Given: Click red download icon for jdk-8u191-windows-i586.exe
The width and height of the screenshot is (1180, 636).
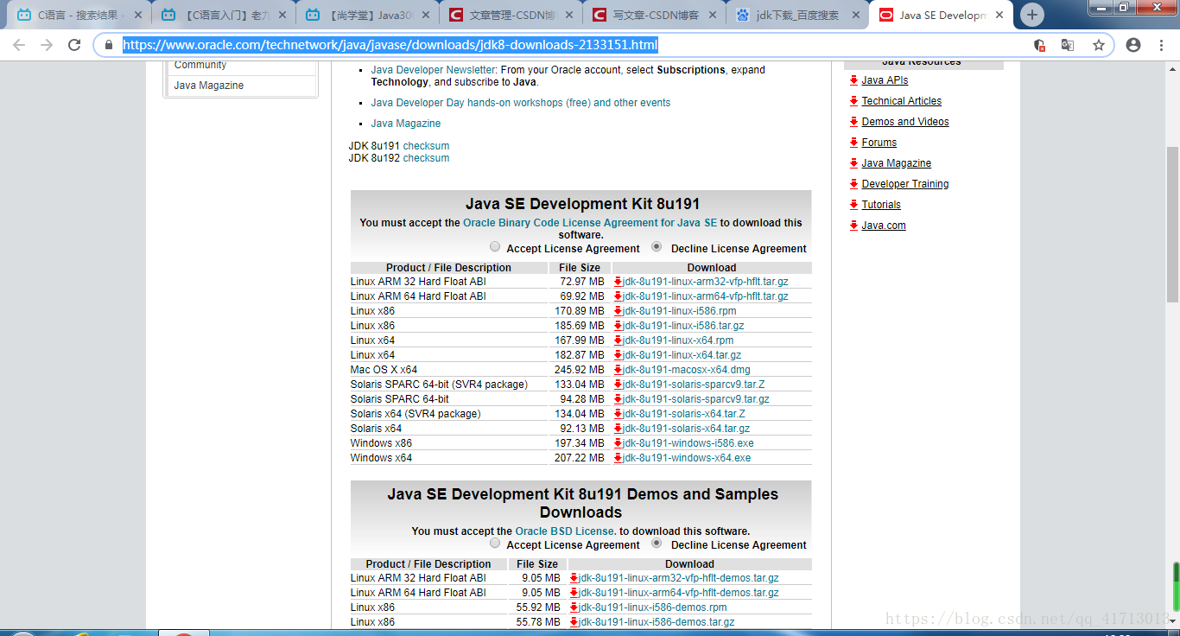Looking at the screenshot, I should pyautogui.click(x=619, y=443).
